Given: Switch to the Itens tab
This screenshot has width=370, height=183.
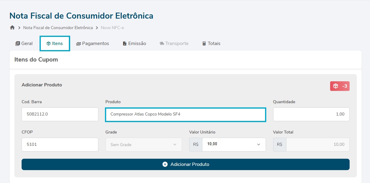Looking at the screenshot, I should point(55,43).
